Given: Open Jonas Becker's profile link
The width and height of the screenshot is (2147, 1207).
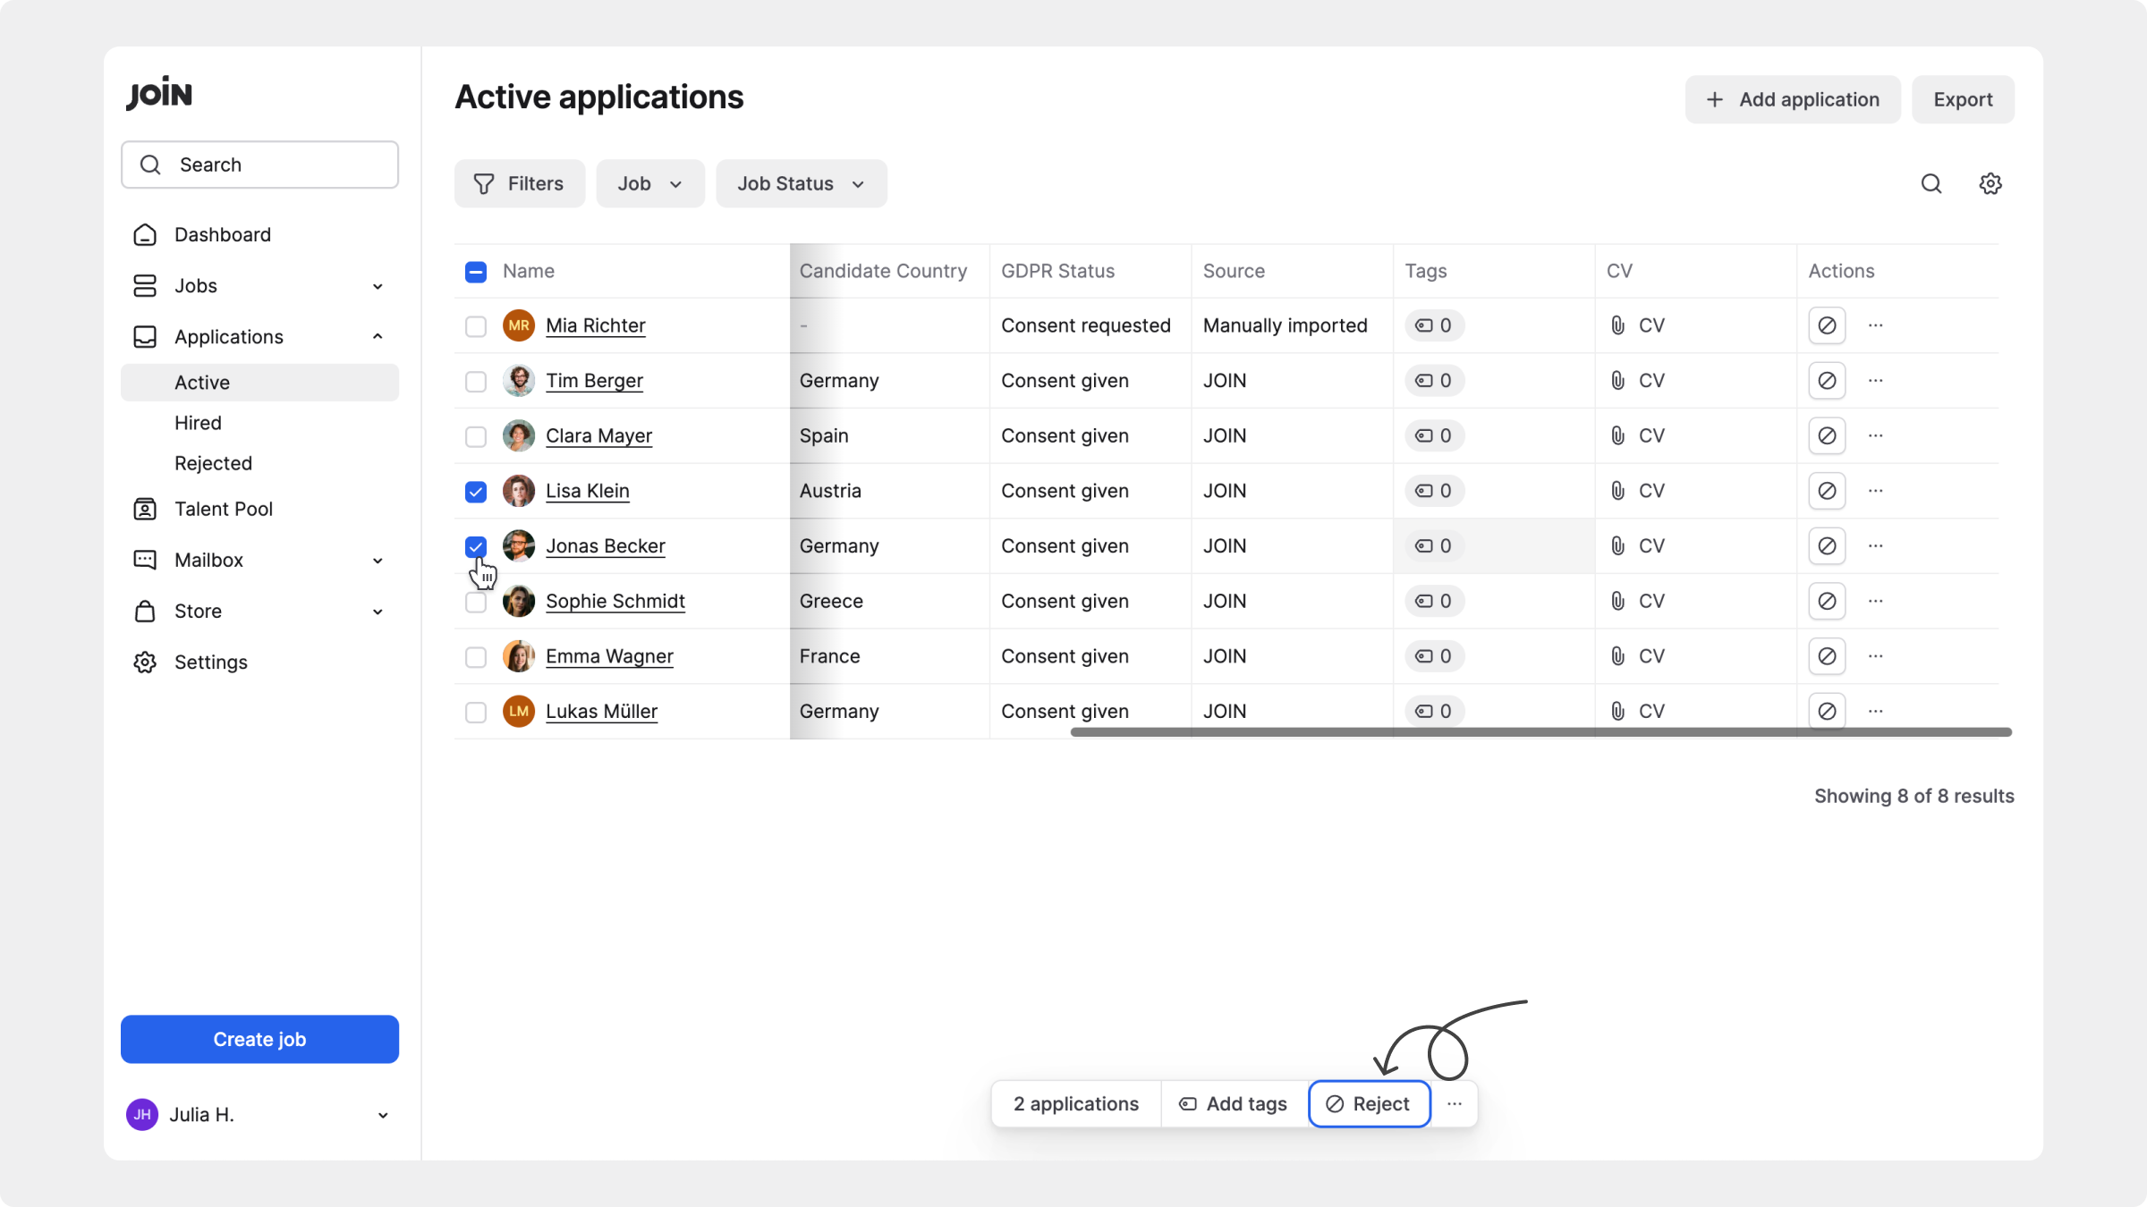Looking at the screenshot, I should coord(606,546).
